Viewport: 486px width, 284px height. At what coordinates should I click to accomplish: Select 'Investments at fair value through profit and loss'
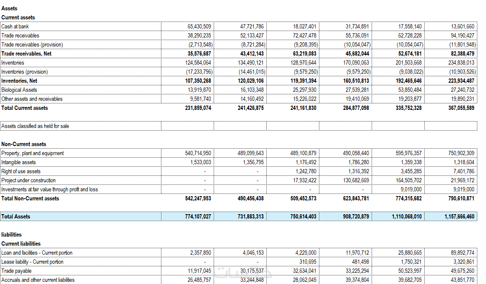[50, 189]
